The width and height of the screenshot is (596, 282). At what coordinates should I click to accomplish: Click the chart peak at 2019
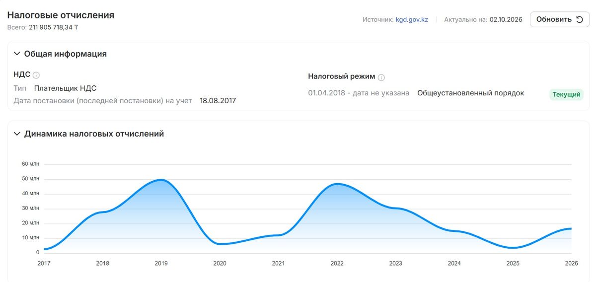(161, 180)
